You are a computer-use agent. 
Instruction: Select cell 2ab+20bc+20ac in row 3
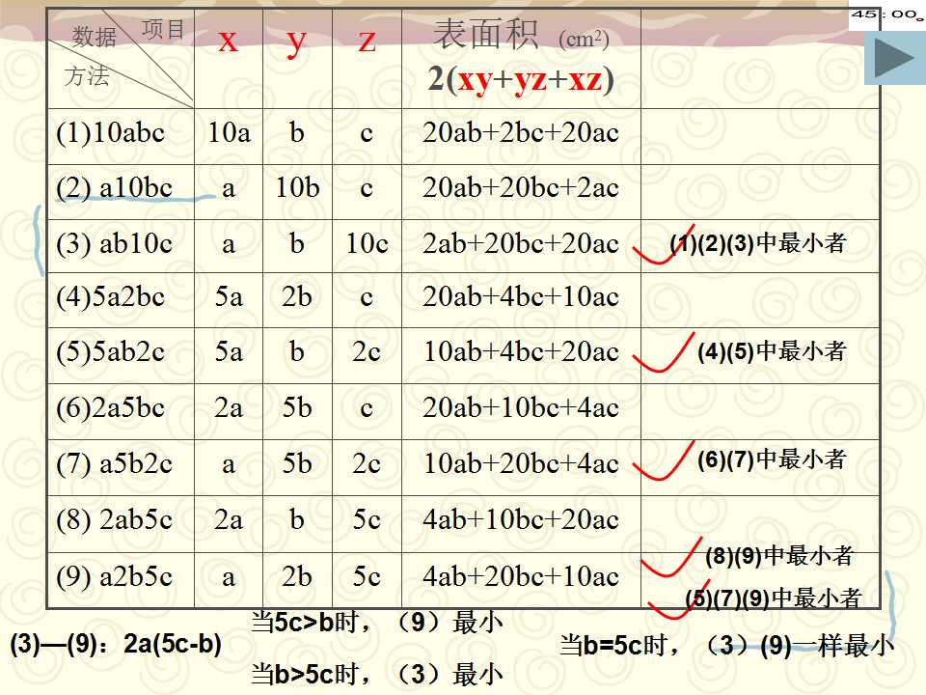click(521, 243)
